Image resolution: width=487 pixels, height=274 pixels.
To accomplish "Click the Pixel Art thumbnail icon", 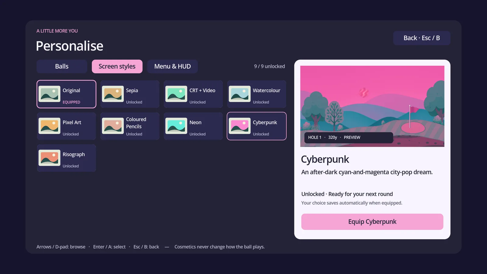I will click(x=49, y=126).
